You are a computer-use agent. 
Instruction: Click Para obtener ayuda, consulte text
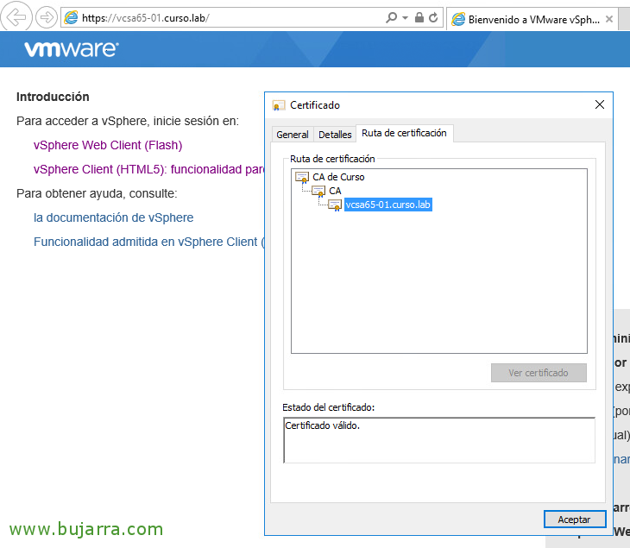[x=97, y=193]
